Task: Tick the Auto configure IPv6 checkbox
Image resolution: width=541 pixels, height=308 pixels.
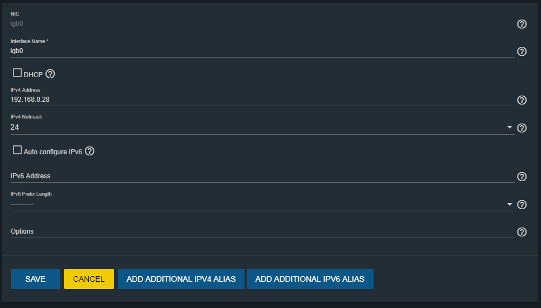Action: (x=17, y=150)
